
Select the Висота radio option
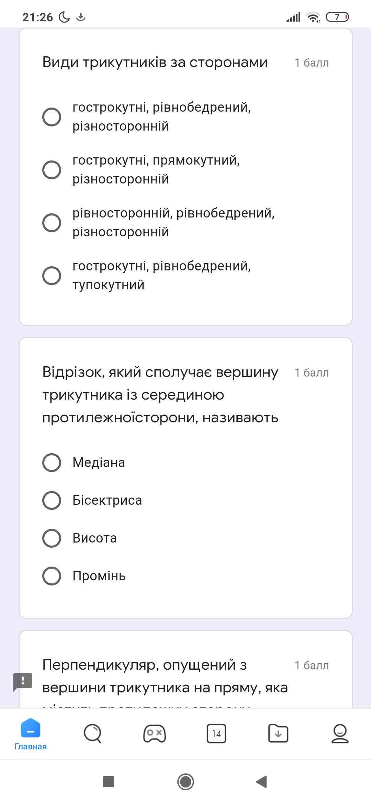52,538
